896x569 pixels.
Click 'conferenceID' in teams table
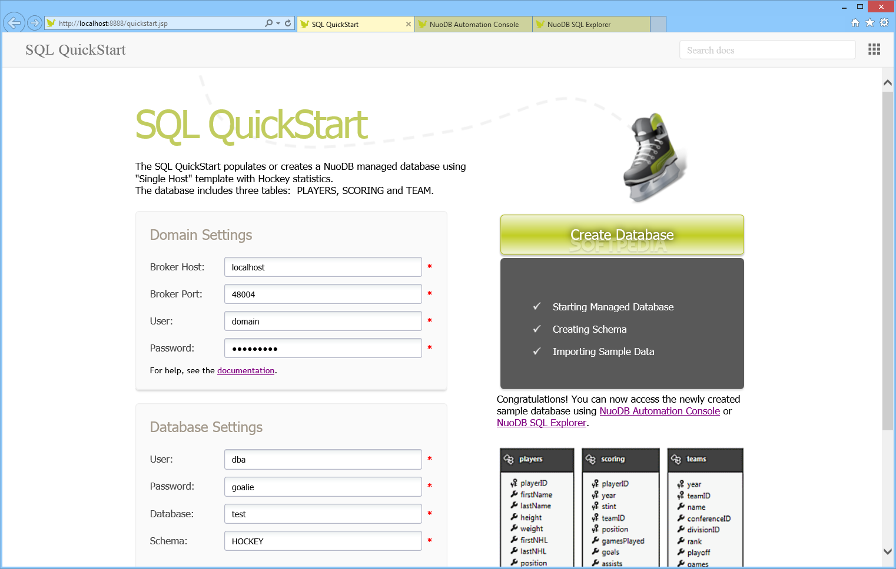tap(709, 518)
